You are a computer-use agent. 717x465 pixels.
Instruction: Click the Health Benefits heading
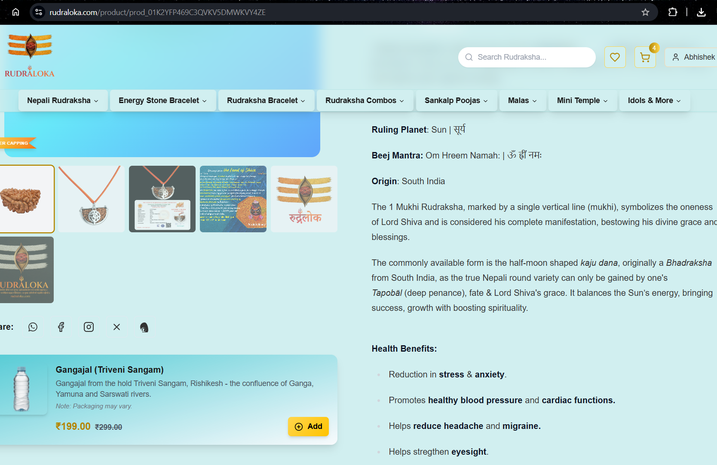click(404, 349)
